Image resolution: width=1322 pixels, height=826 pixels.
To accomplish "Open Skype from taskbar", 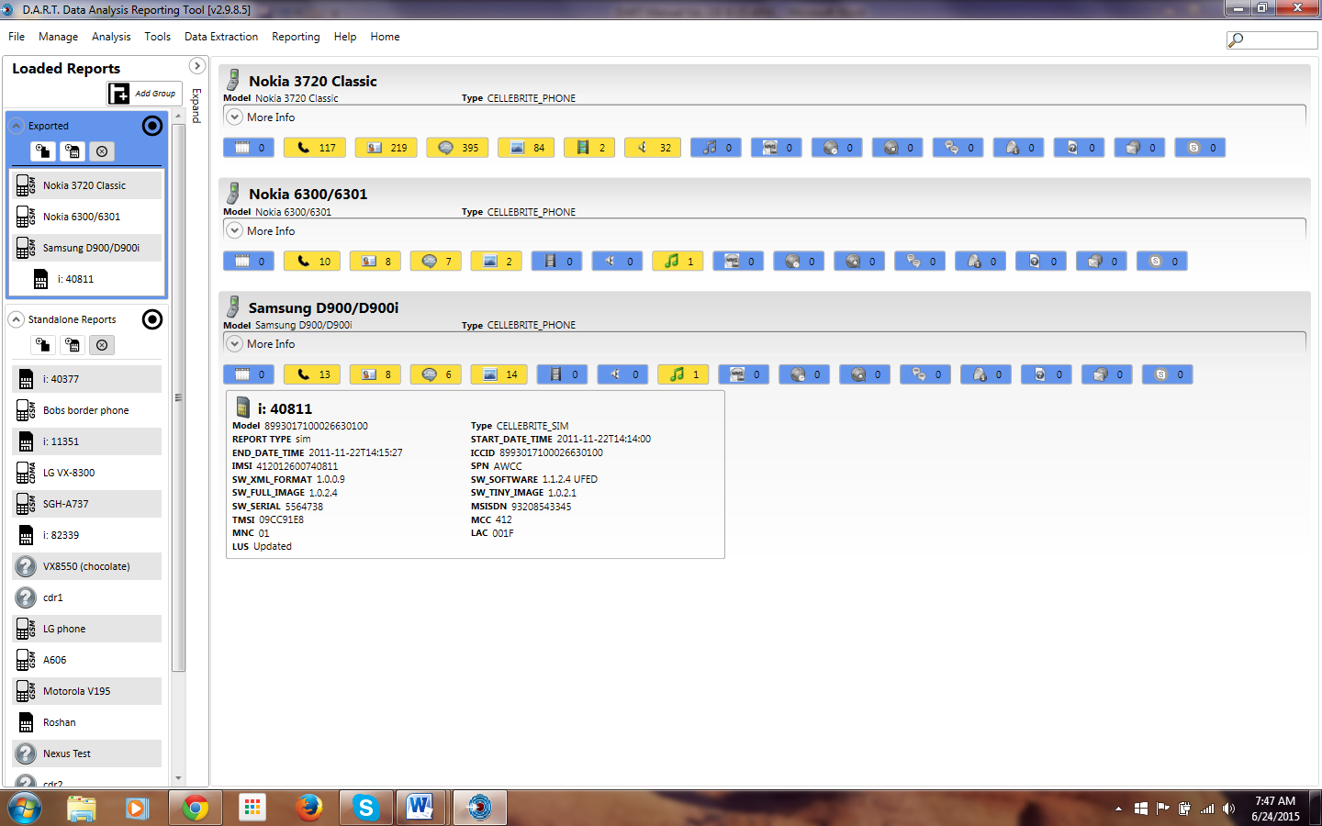I will [365, 808].
